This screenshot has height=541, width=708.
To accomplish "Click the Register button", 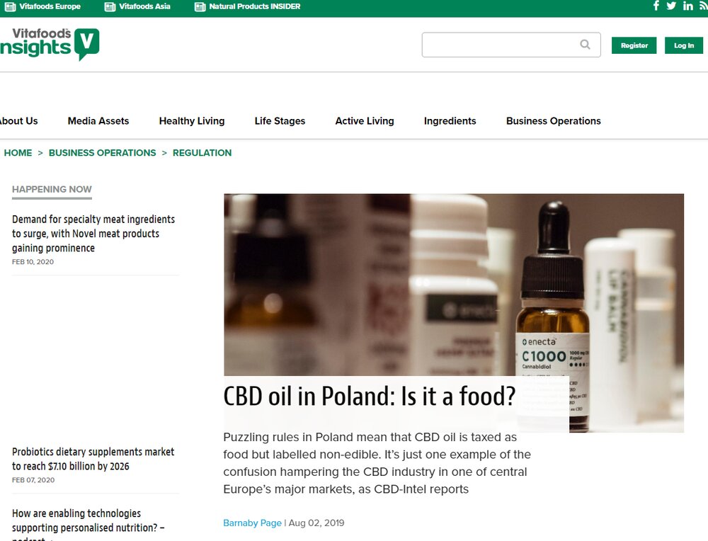I will pyautogui.click(x=634, y=45).
